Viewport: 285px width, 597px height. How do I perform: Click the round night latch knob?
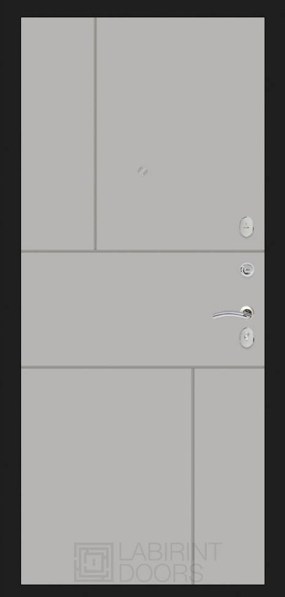click(x=247, y=270)
